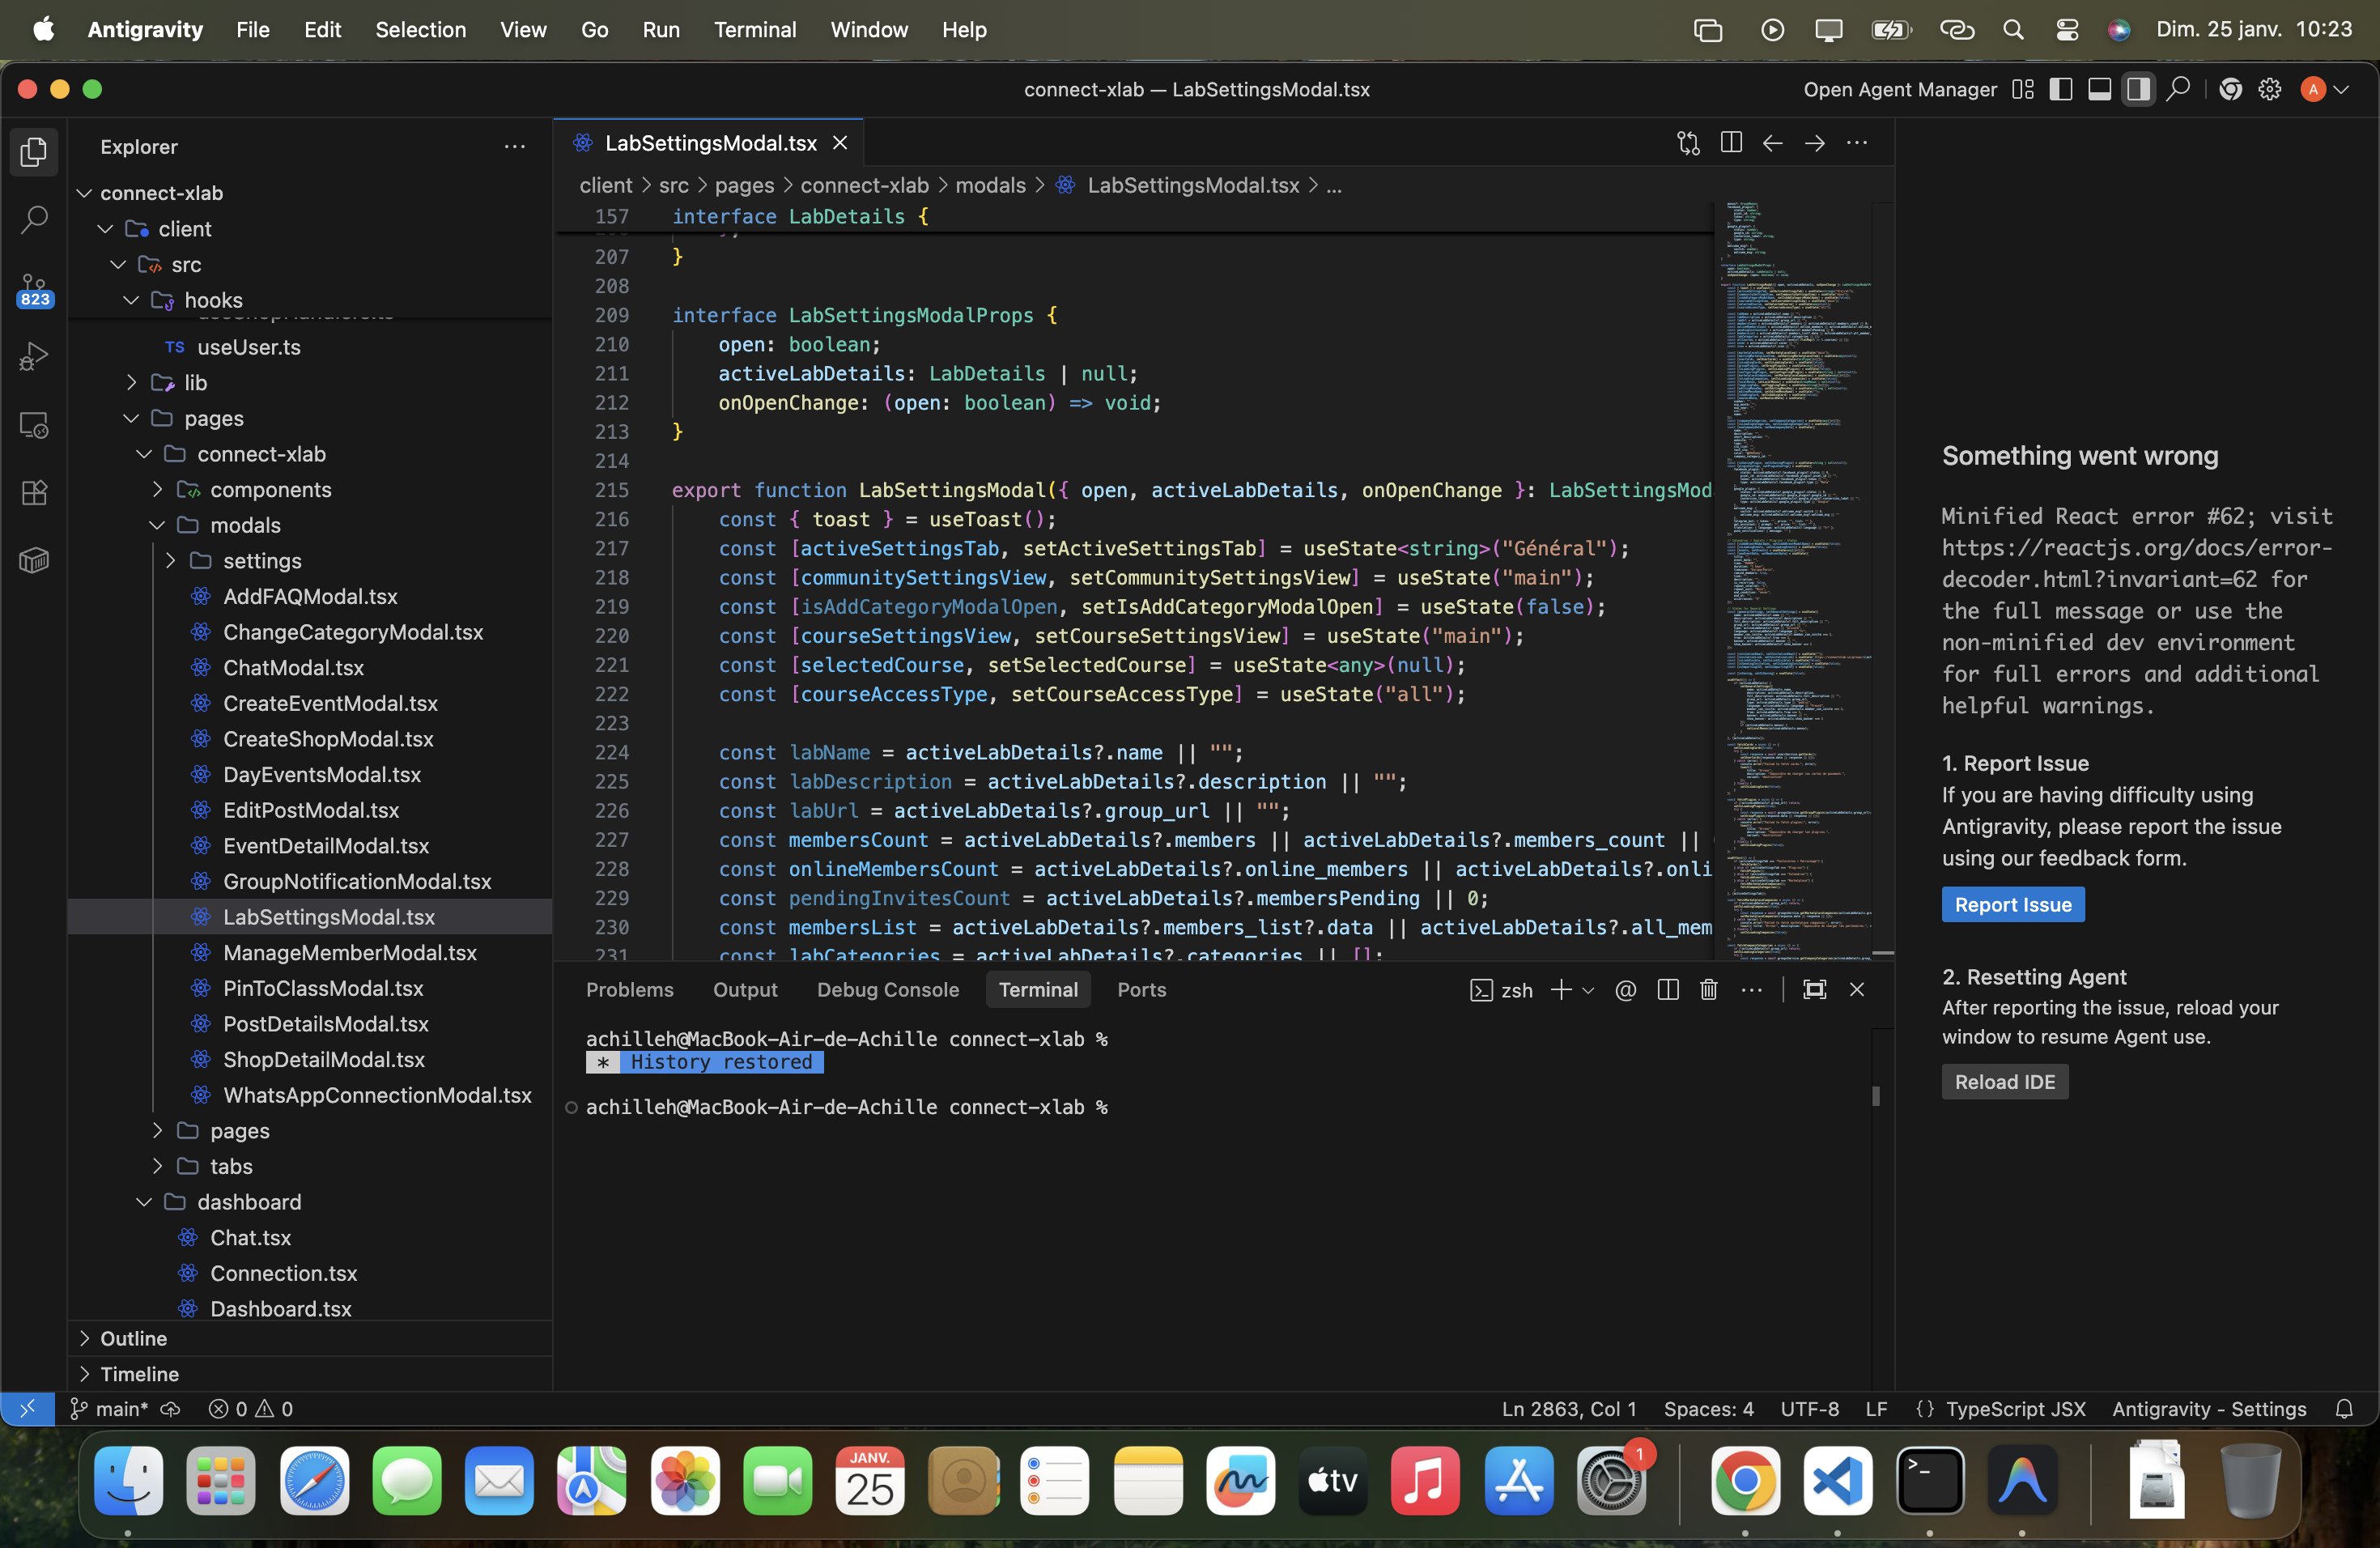Maximize the terminal panel size
The height and width of the screenshot is (1548, 2380).
(1814, 989)
